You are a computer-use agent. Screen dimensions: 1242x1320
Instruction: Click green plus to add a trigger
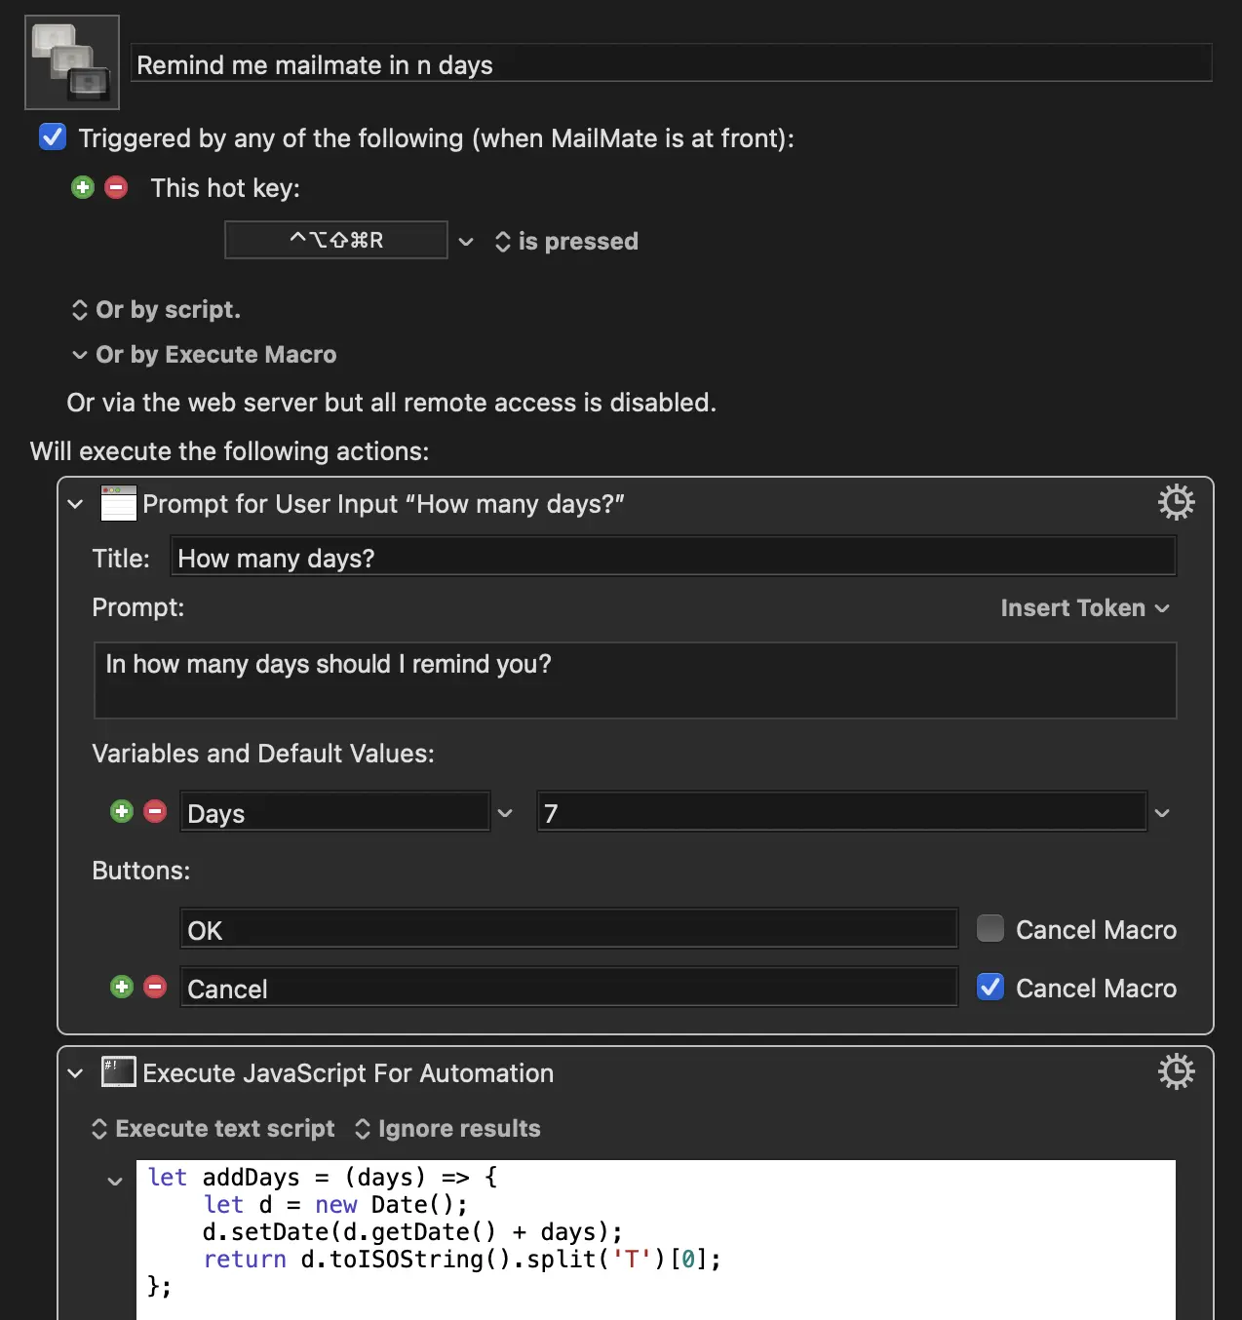click(x=83, y=187)
